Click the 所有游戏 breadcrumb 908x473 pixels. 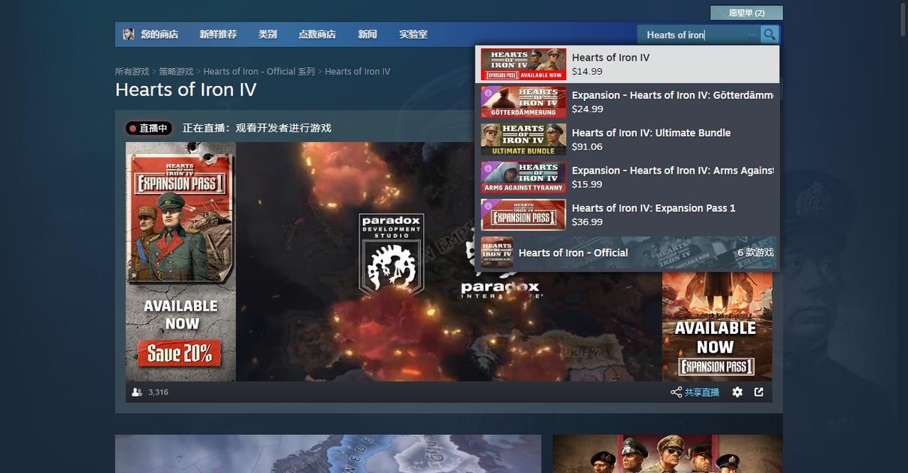click(x=132, y=72)
